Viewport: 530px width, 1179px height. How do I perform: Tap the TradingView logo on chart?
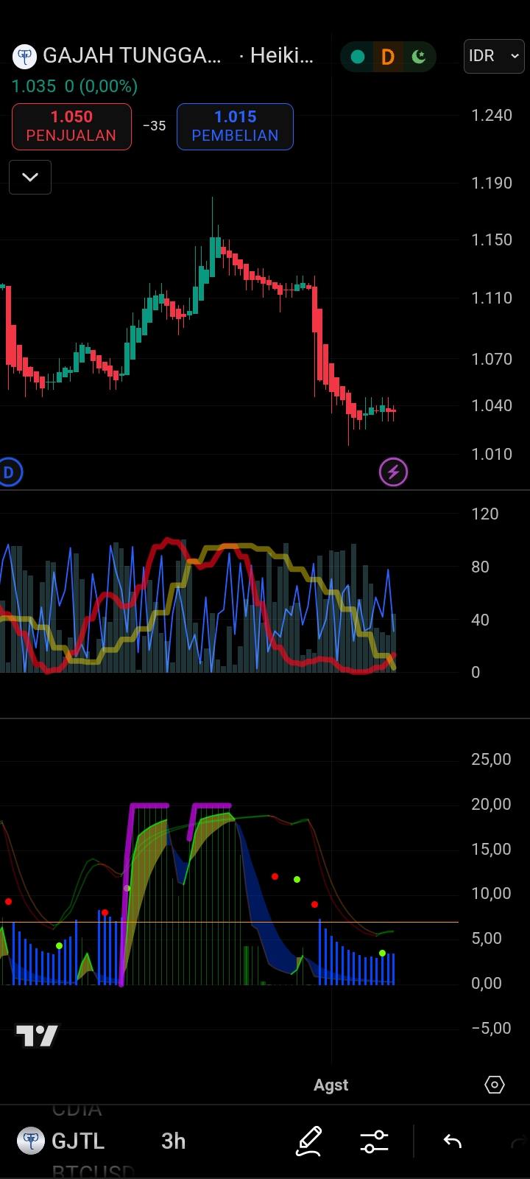tap(37, 1036)
